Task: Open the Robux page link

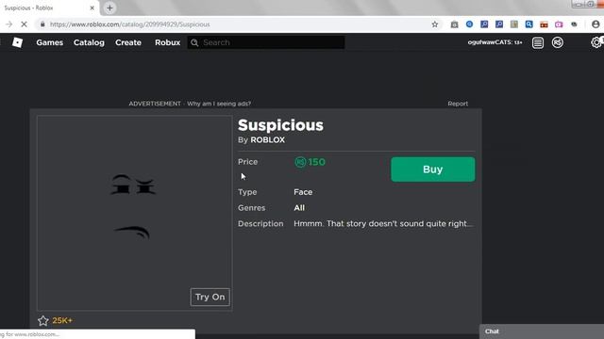Action: point(168,42)
